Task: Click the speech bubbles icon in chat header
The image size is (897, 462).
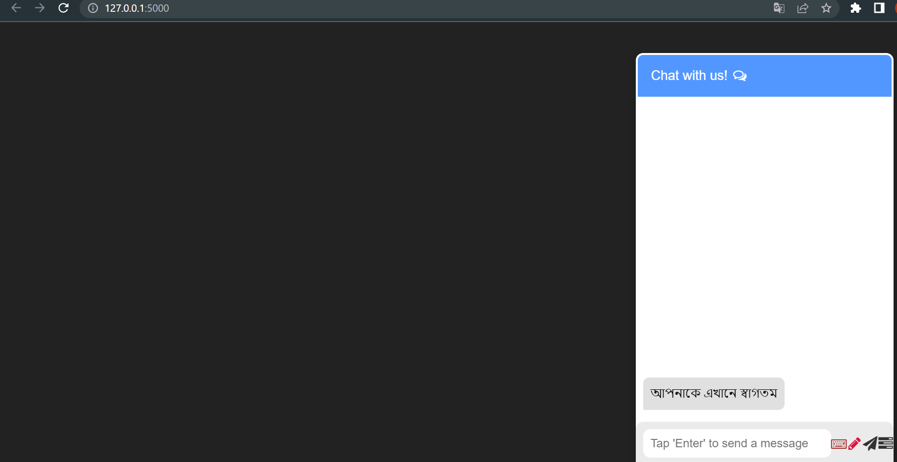Action: (739, 76)
